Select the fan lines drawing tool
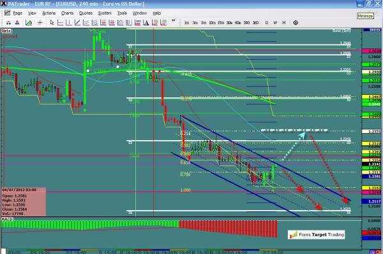The width and height of the screenshot is (383, 254). (x=94, y=23)
